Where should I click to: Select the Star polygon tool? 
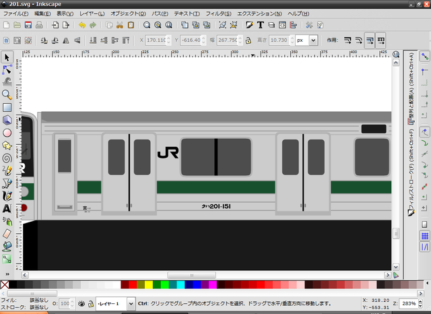tap(7, 146)
